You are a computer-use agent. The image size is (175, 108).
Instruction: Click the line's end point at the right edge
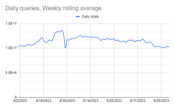(x=169, y=47)
